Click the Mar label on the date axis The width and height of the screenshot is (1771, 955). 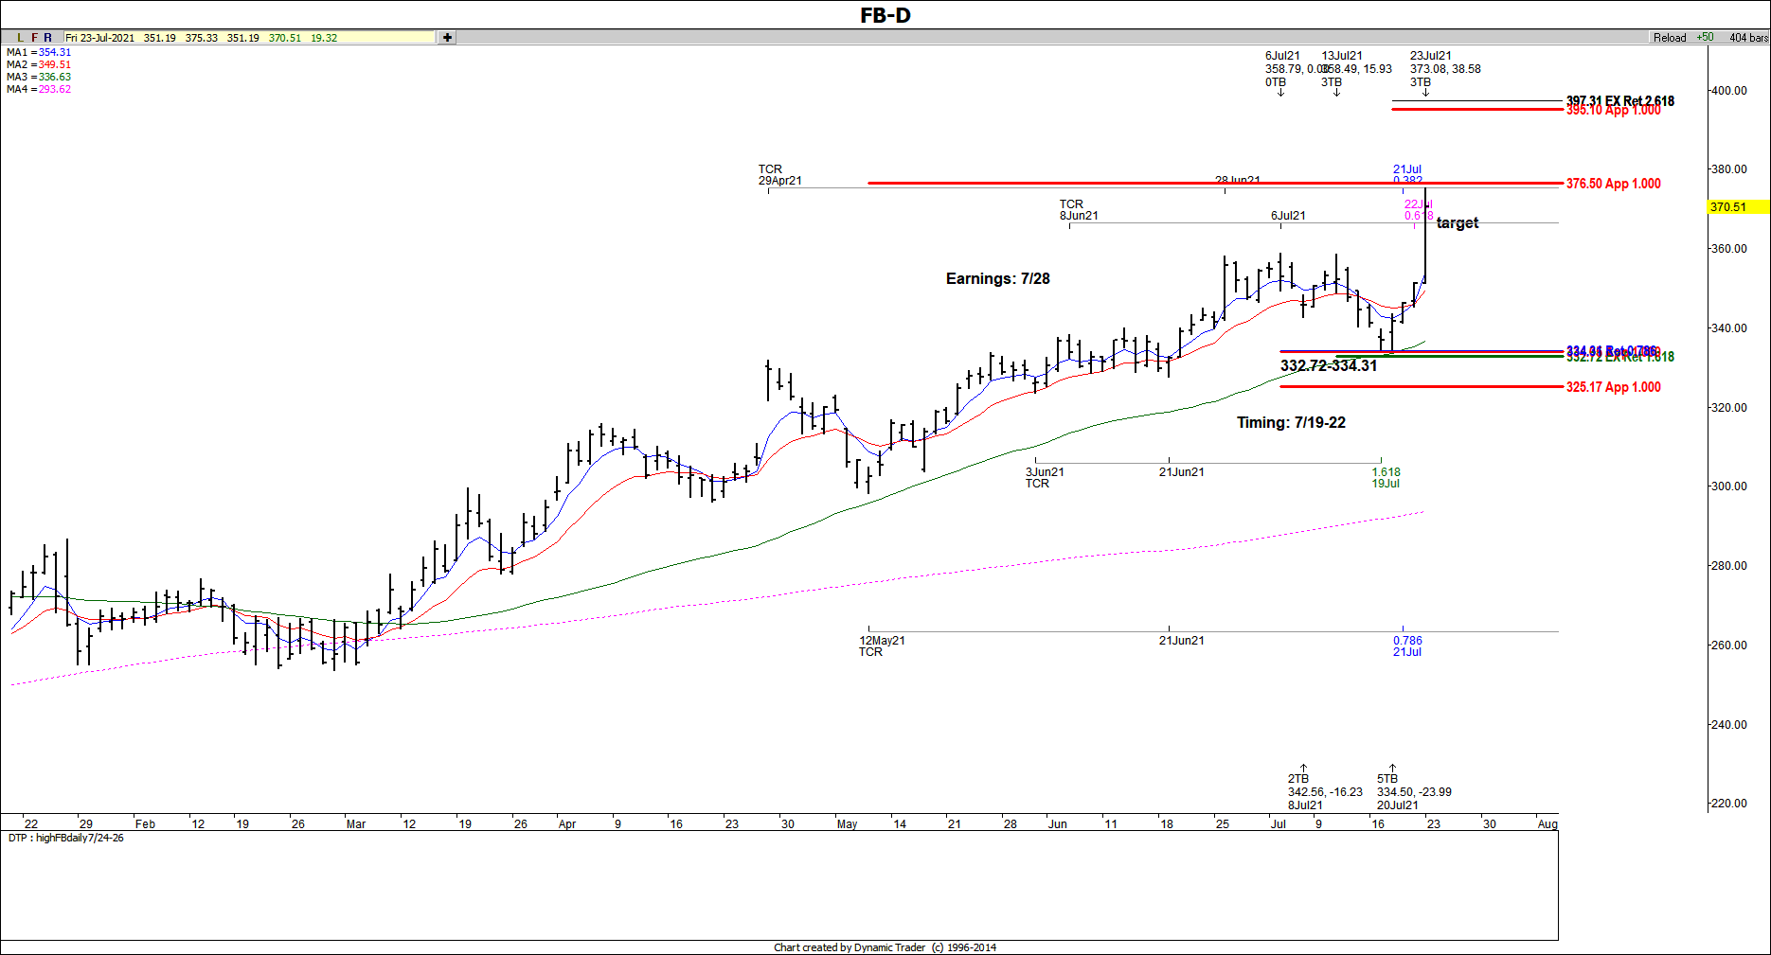356,824
